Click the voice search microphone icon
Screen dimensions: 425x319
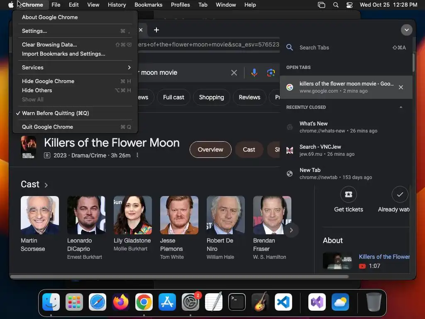pos(254,72)
